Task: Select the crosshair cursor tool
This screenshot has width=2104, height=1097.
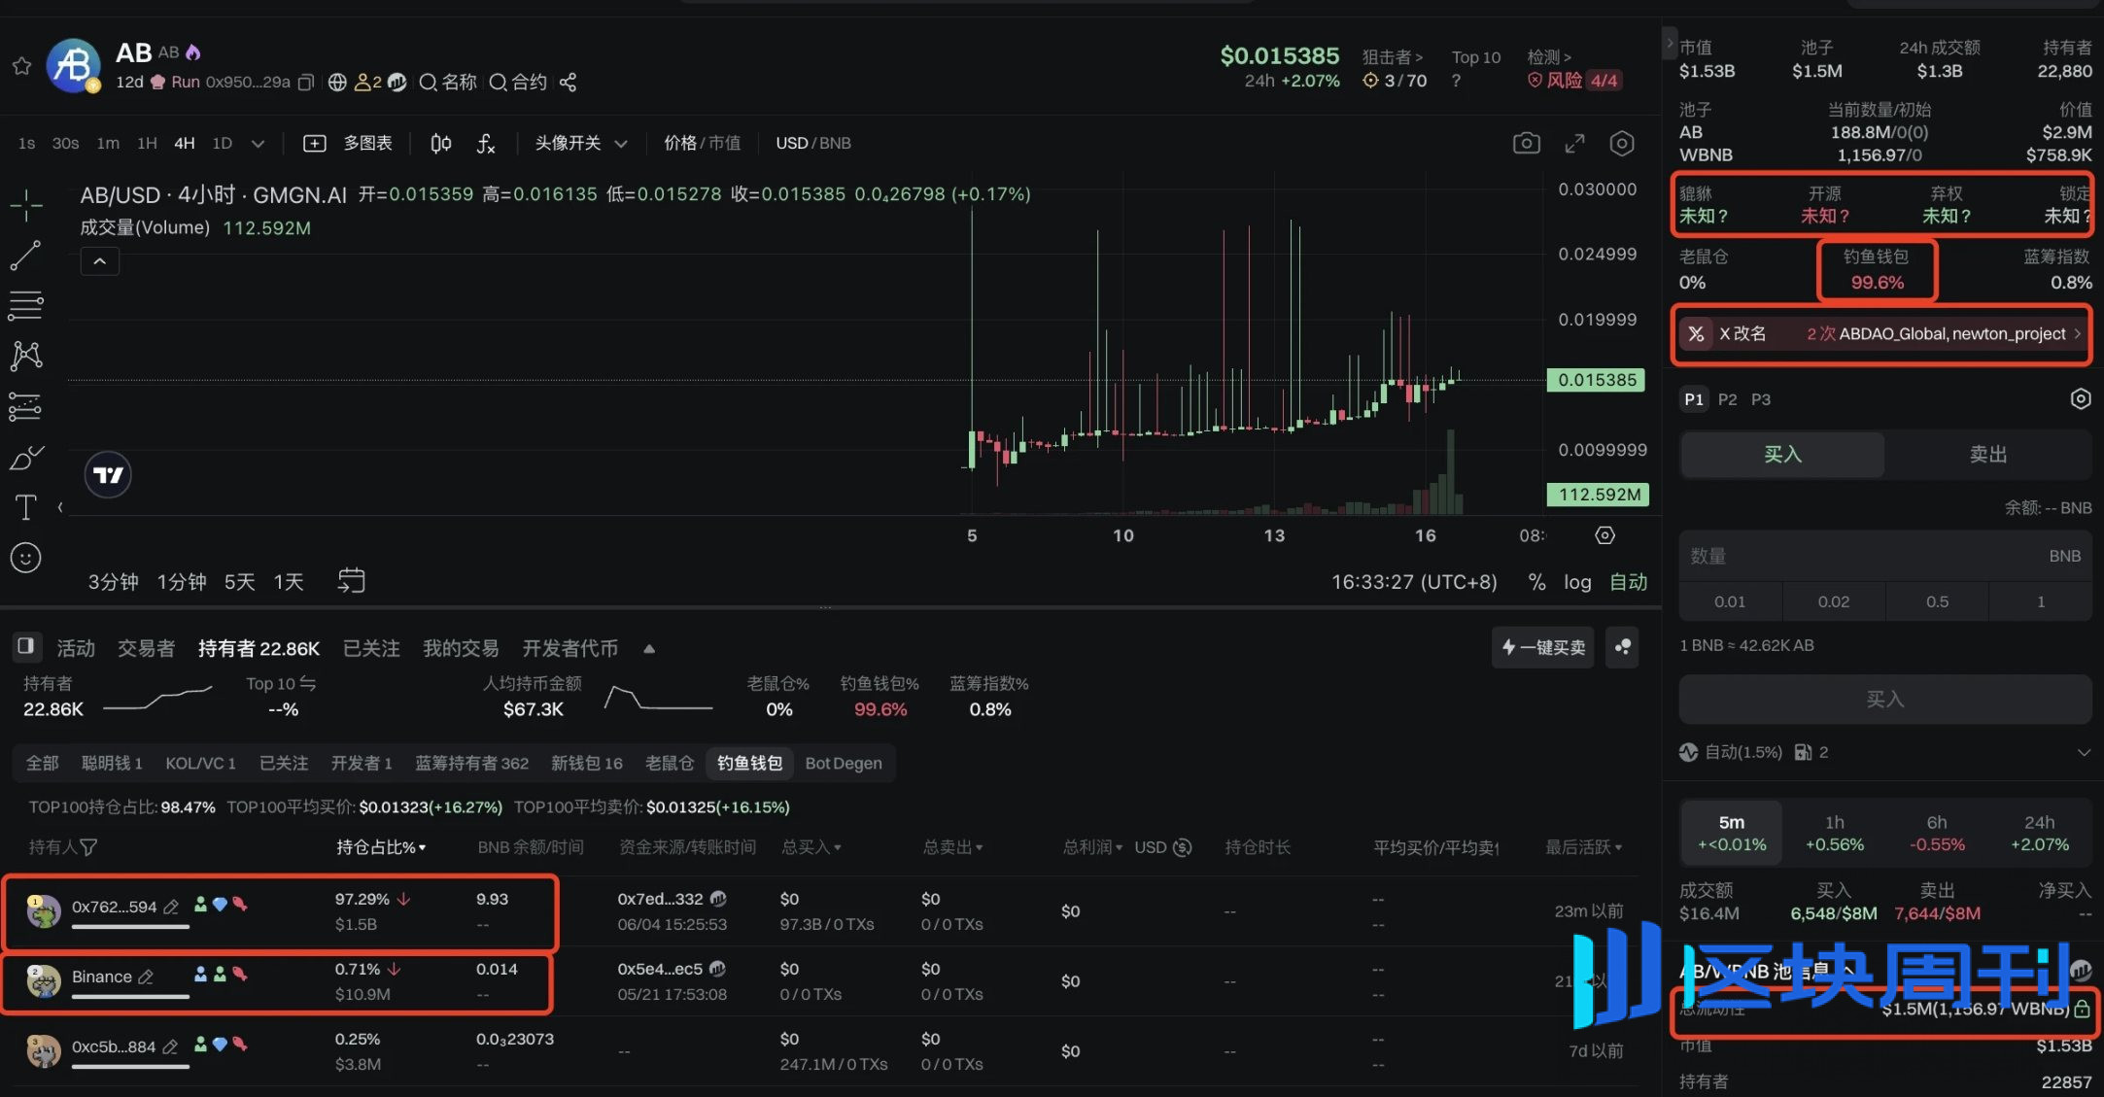Action: pyautogui.click(x=26, y=205)
